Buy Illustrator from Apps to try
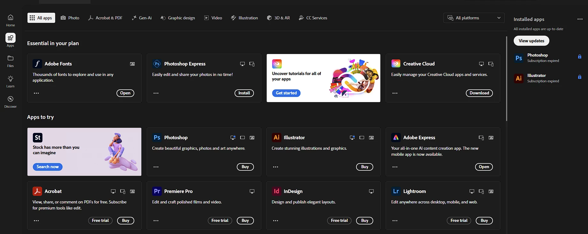The width and height of the screenshot is (588, 234). point(365,167)
